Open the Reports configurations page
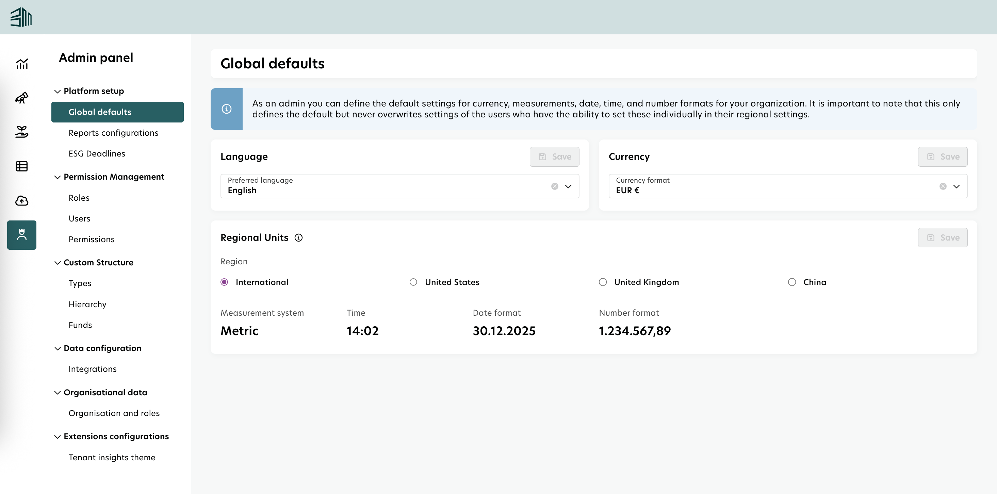Image resolution: width=997 pixels, height=494 pixels. click(x=113, y=133)
